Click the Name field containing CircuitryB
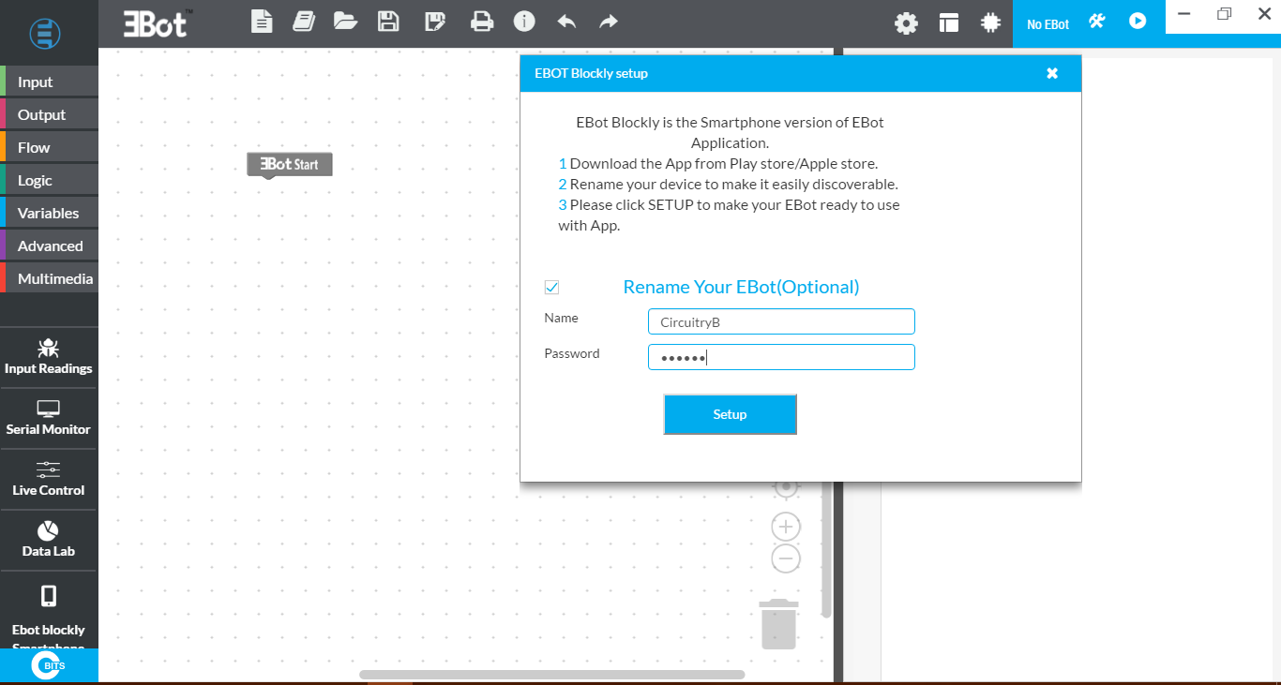Viewport: 1281px width, 685px height. (781, 321)
